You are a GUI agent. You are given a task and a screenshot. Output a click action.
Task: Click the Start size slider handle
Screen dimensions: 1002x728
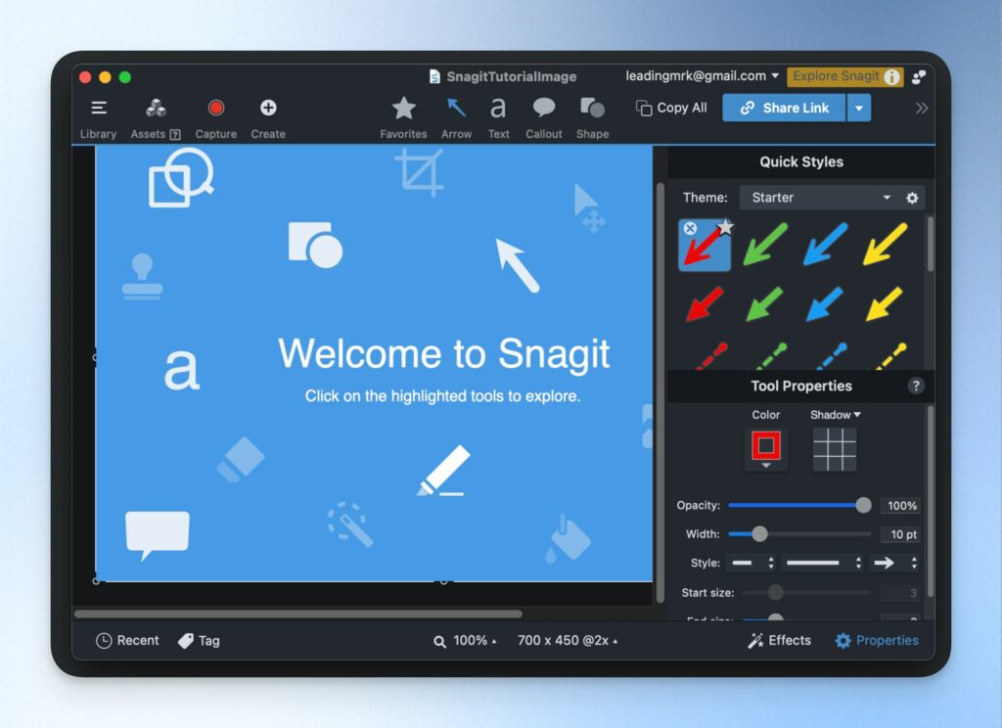click(775, 593)
